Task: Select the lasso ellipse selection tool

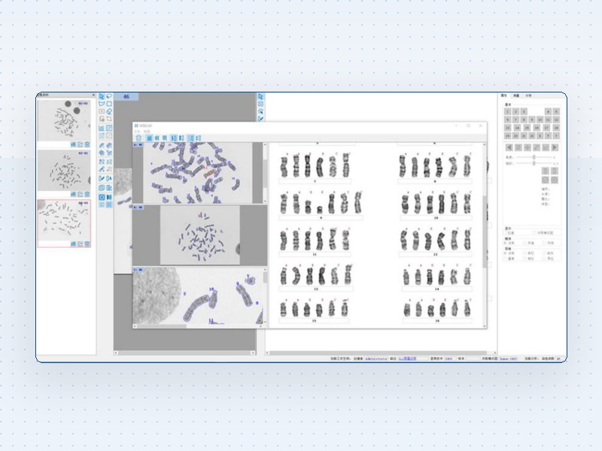Action: point(109,96)
